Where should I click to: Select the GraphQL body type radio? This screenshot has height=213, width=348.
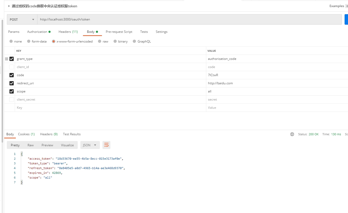[x=134, y=41]
